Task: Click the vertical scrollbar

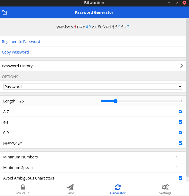Action: [x=187, y=98]
